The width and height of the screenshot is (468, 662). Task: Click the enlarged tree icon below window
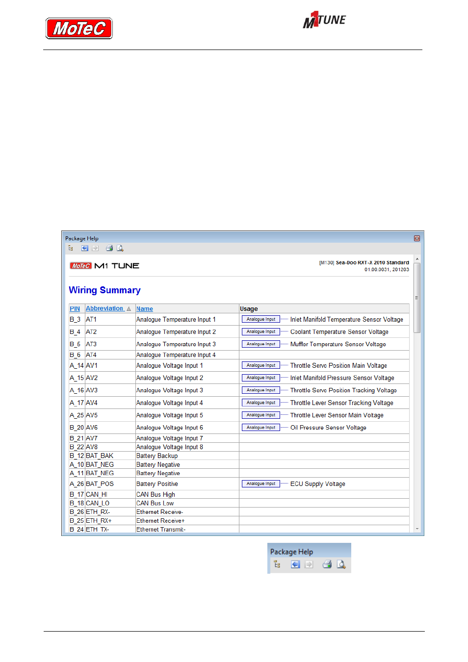[x=277, y=564]
